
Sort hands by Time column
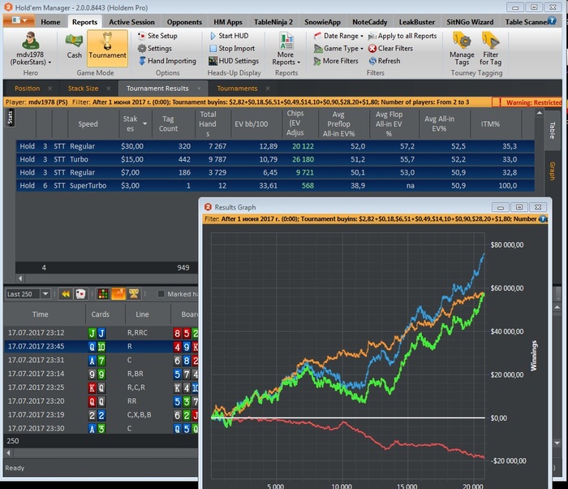click(x=41, y=314)
